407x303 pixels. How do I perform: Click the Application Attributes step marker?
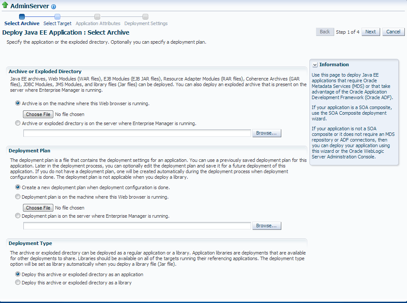(98, 16)
